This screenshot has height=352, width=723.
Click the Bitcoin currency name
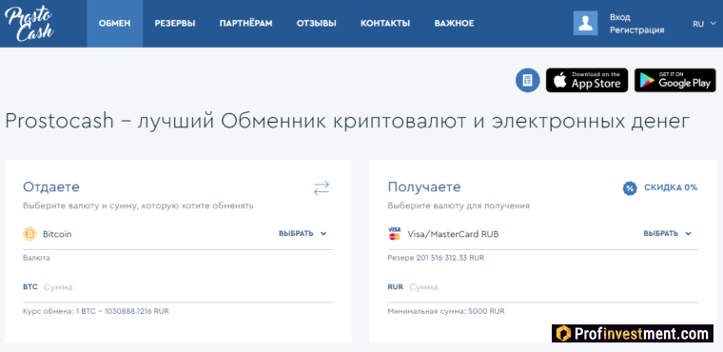(57, 234)
